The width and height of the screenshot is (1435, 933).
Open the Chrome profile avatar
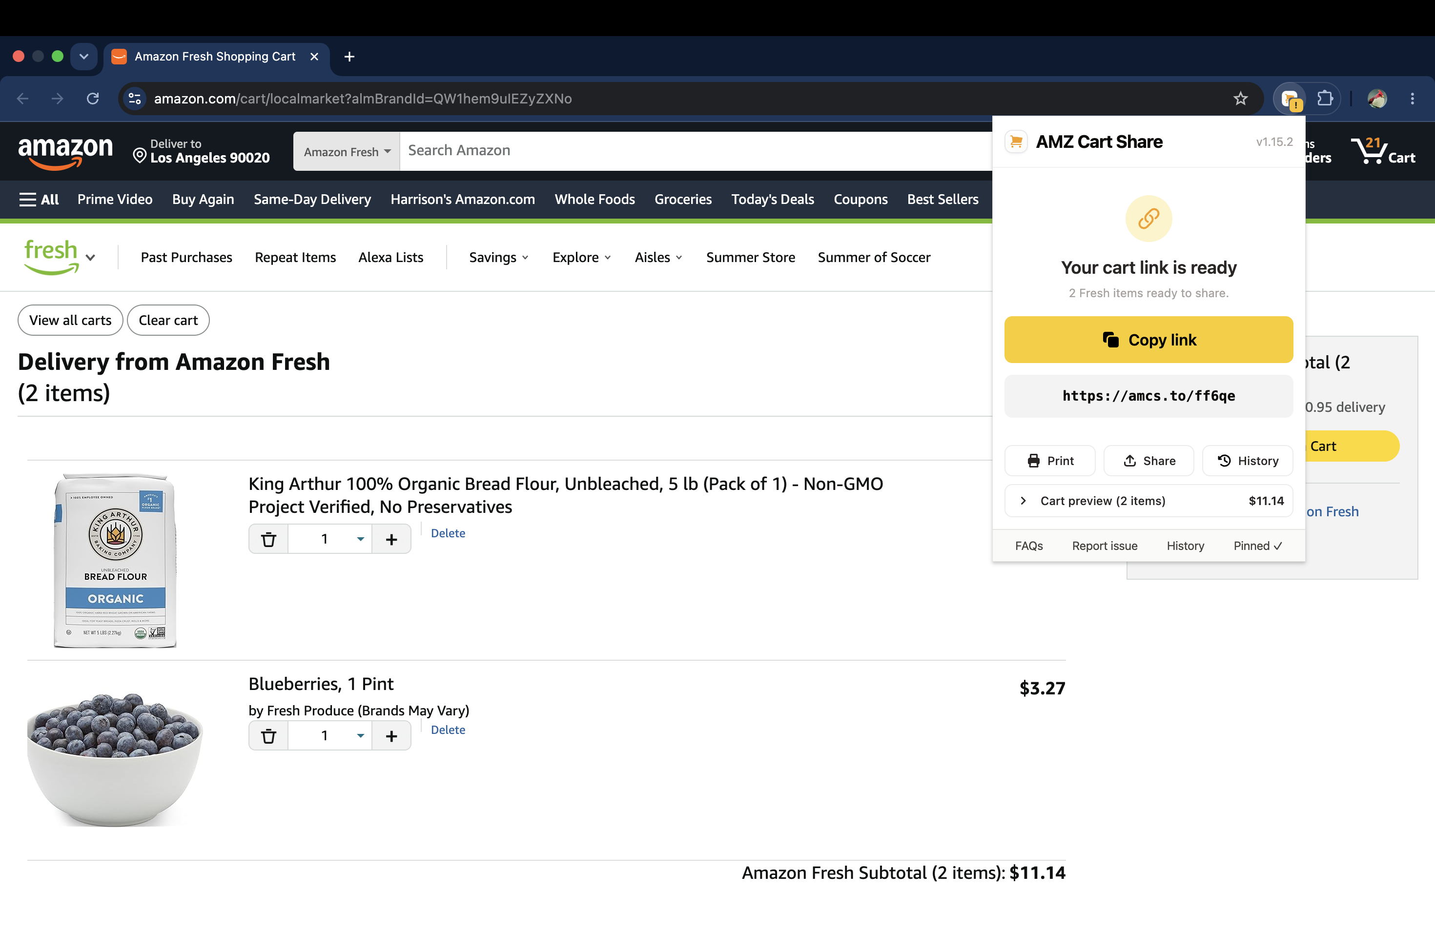[1377, 98]
